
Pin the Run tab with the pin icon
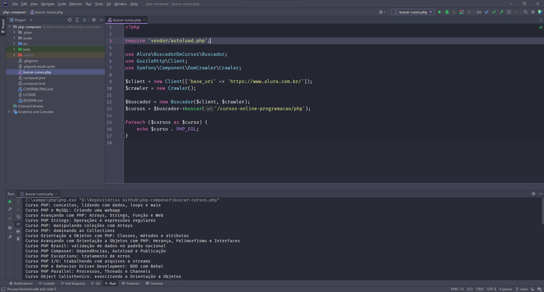pos(10,237)
